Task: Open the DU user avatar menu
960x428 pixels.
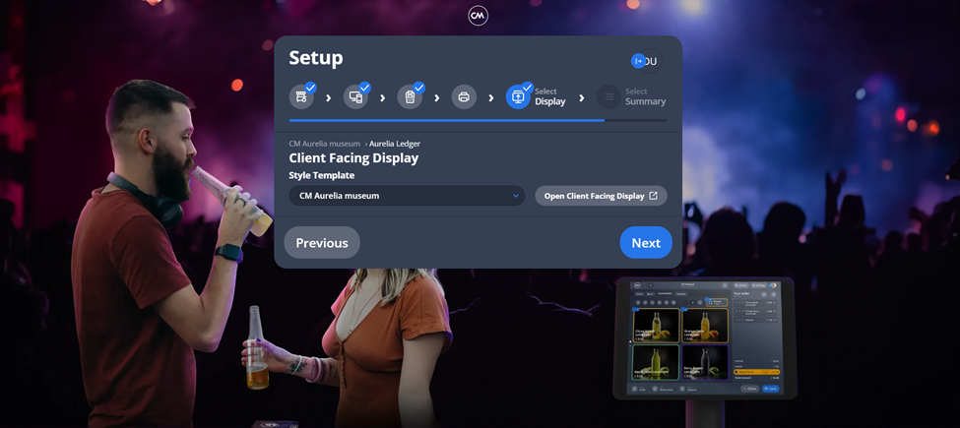Action: 652,61
